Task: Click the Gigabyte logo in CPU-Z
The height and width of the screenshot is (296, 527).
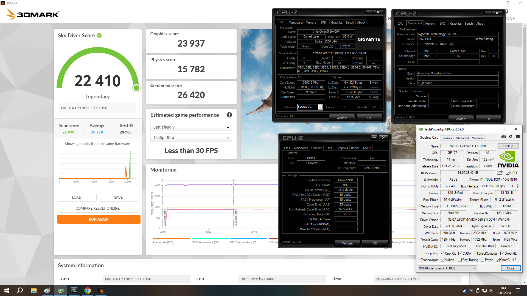Action: tap(369, 39)
